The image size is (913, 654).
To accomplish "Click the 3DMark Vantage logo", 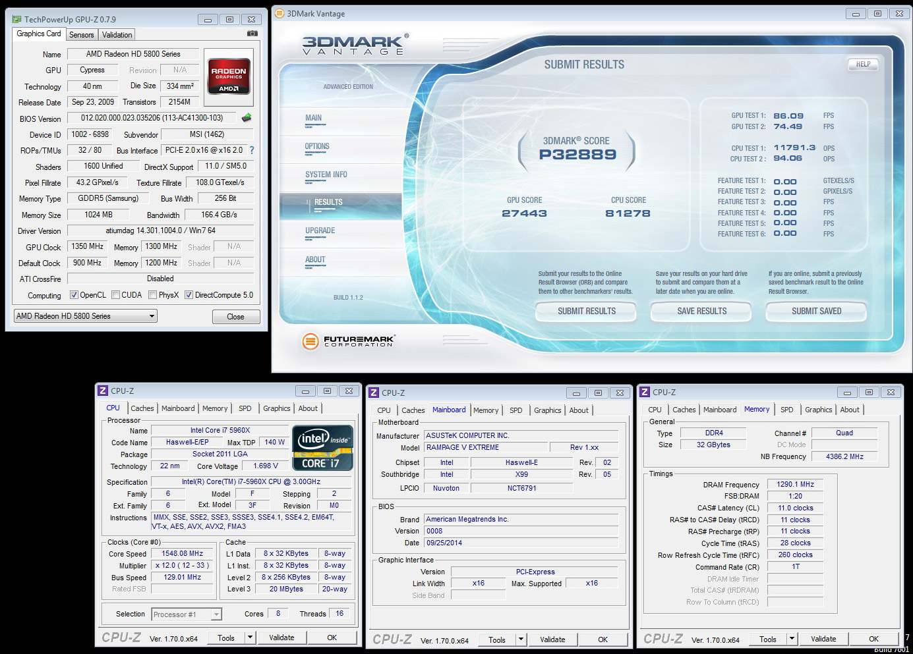I will (355, 44).
